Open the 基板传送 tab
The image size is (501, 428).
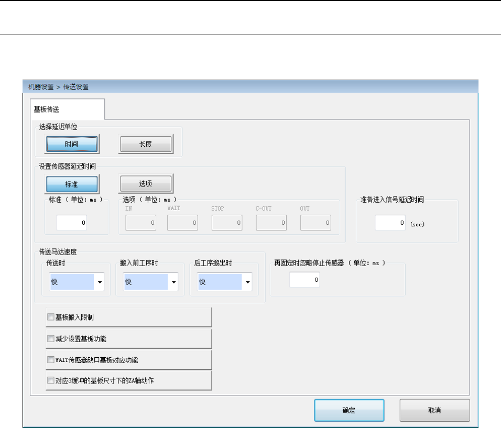(67, 109)
